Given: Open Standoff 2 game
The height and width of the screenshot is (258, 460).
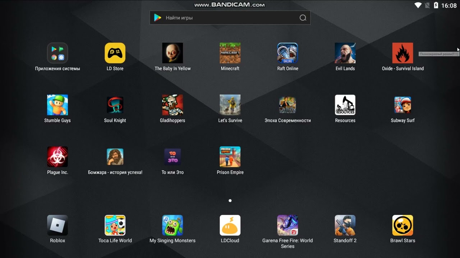Looking at the screenshot, I should tap(345, 225).
